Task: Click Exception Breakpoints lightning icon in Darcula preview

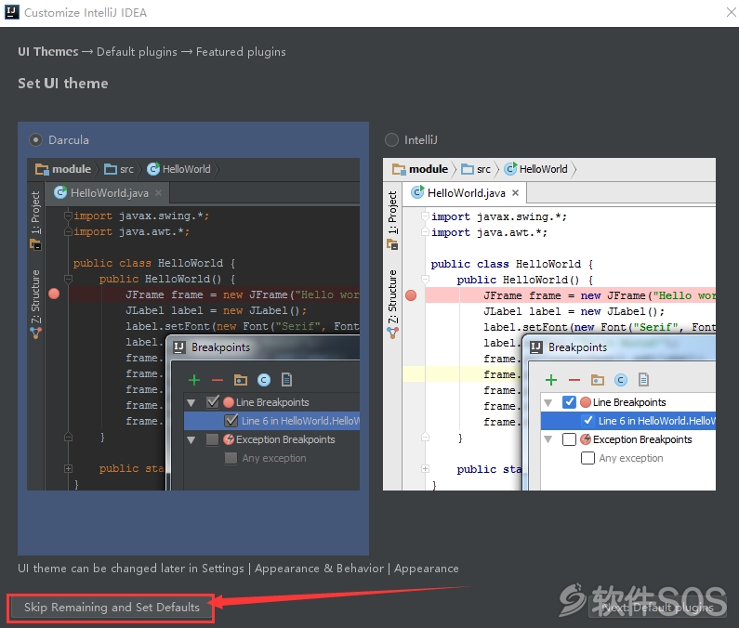Action: click(229, 439)
